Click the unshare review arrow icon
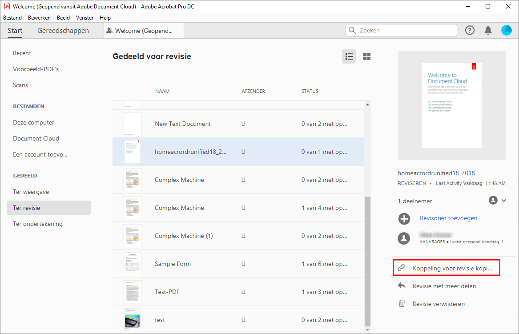 402,286
